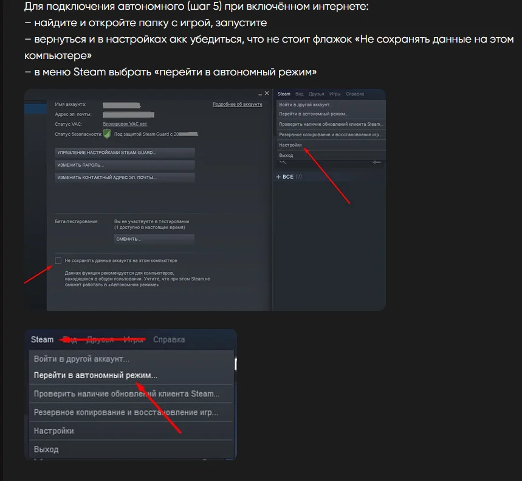Close the account settings window
The height and width of the screenshot is (481, 522).
267,94
